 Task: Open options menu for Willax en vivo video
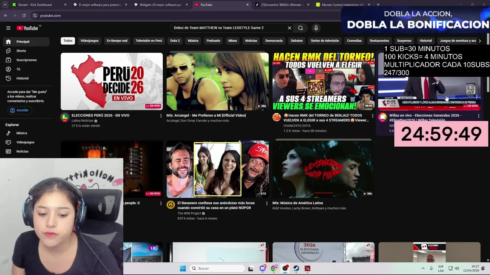pyautogui.click(x=479, y=116)
